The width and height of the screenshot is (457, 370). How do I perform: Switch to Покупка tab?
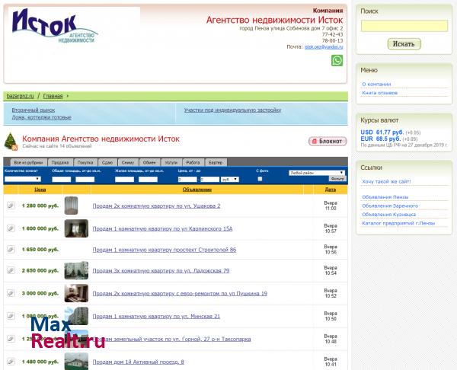(x=85, y=162)
